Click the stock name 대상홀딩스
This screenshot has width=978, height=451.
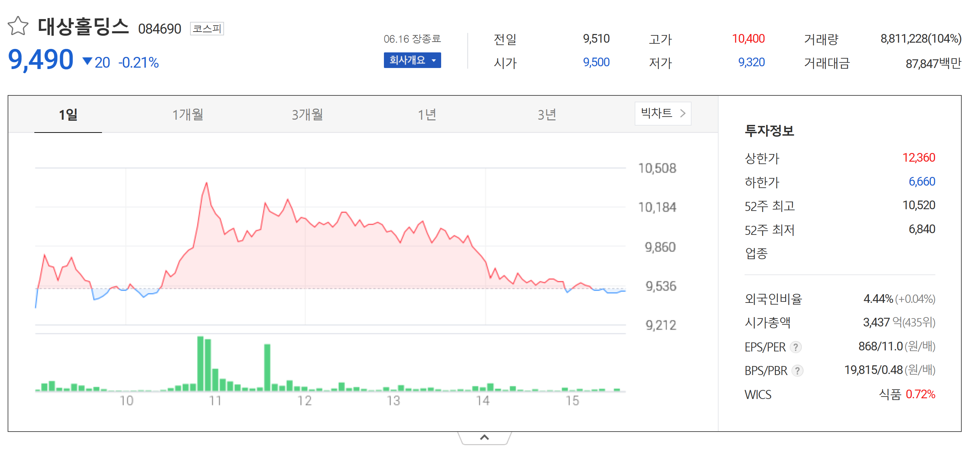pos(84,27)
